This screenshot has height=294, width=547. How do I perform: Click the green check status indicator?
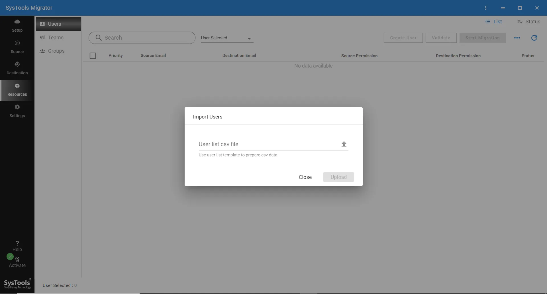click(10, 257)
